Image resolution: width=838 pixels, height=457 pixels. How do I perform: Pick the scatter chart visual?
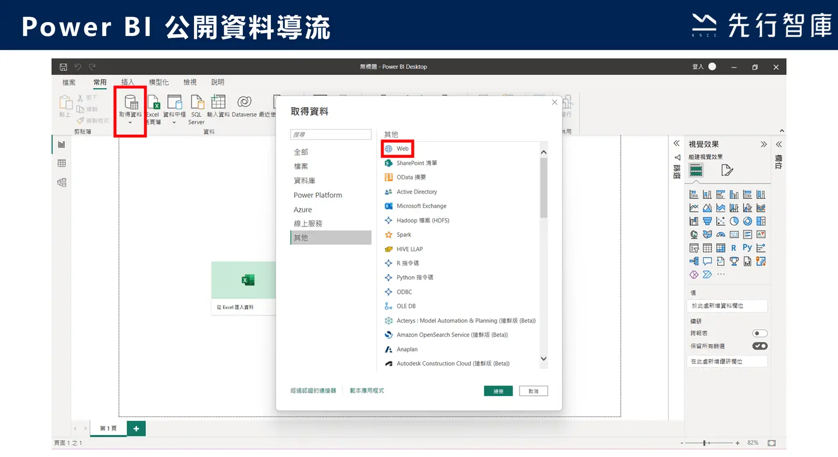[721, 221]
